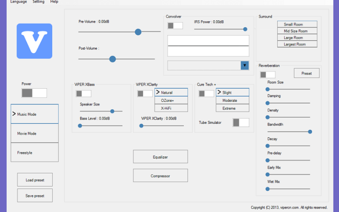This screenshot has height=212, width=339.
Task: Click the IRS Power slider handle
Action: coord(245,29)
